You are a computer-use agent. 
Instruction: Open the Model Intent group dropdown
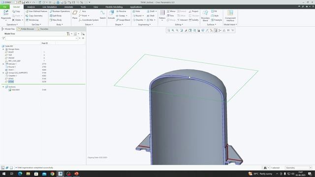(230, 25)
